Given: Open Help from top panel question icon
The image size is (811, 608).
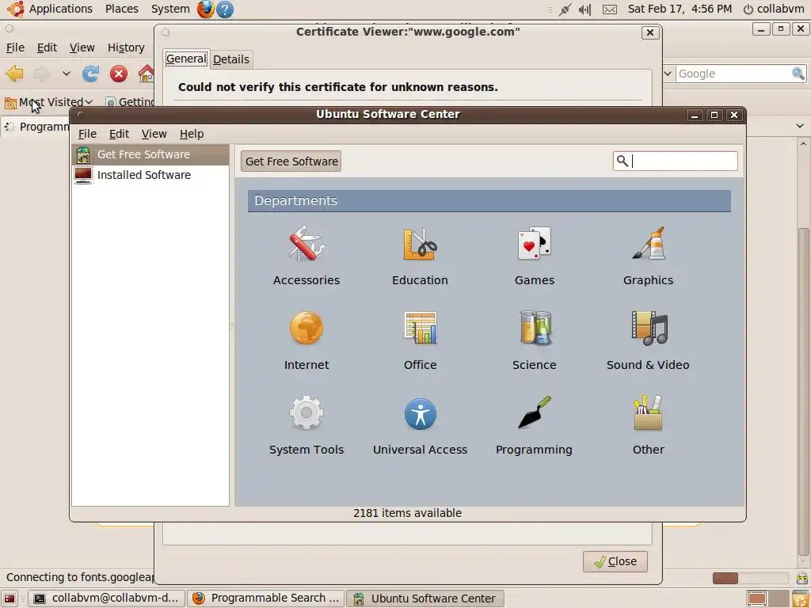Looking at the screenshot, I should pos(224,9).
